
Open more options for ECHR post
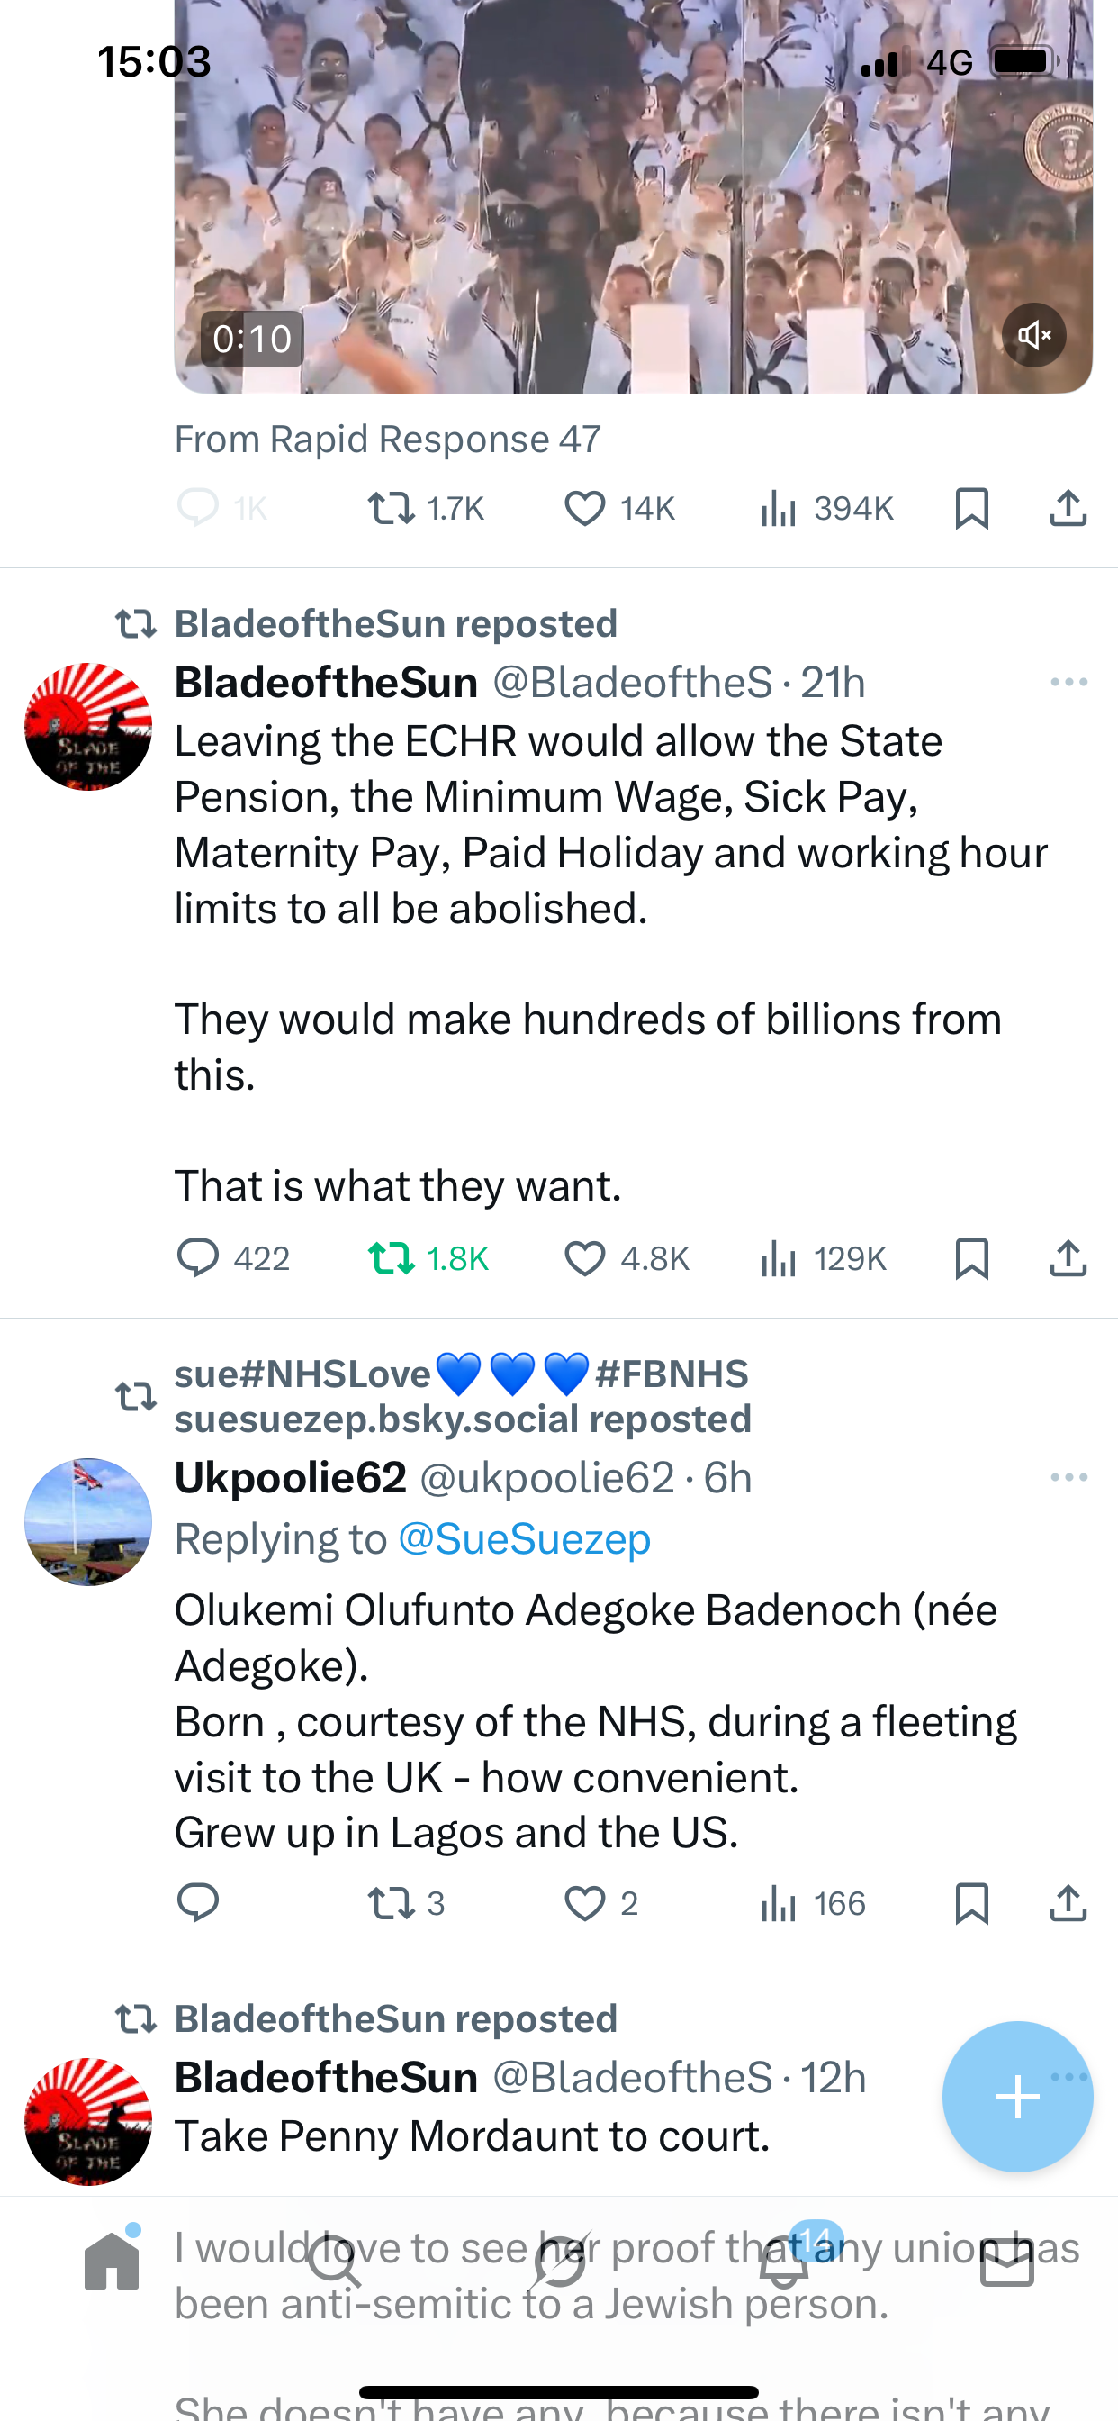(x=1068, y=683)
